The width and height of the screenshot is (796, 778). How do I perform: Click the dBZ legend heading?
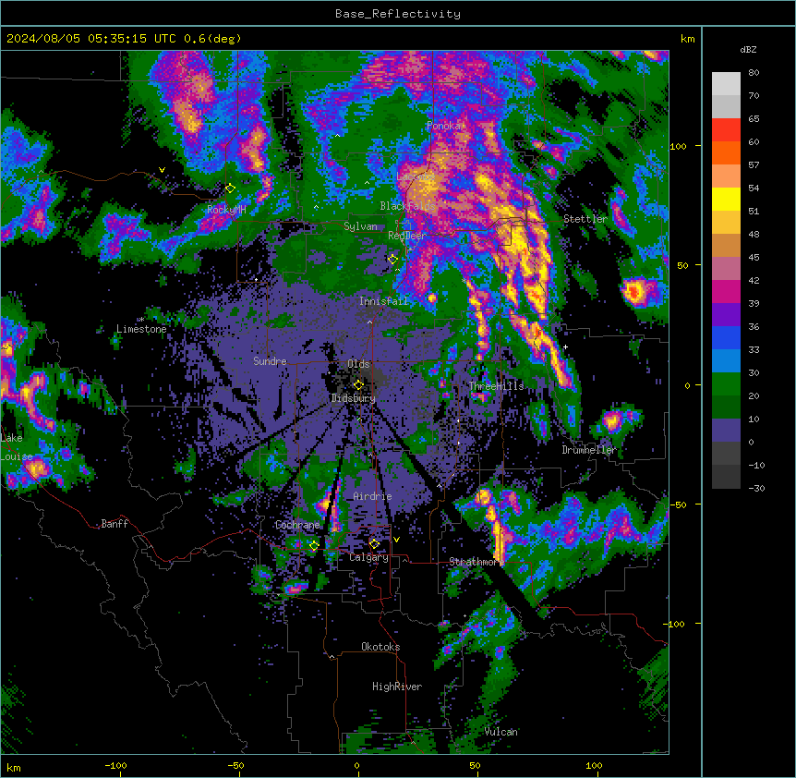(748, 49)
